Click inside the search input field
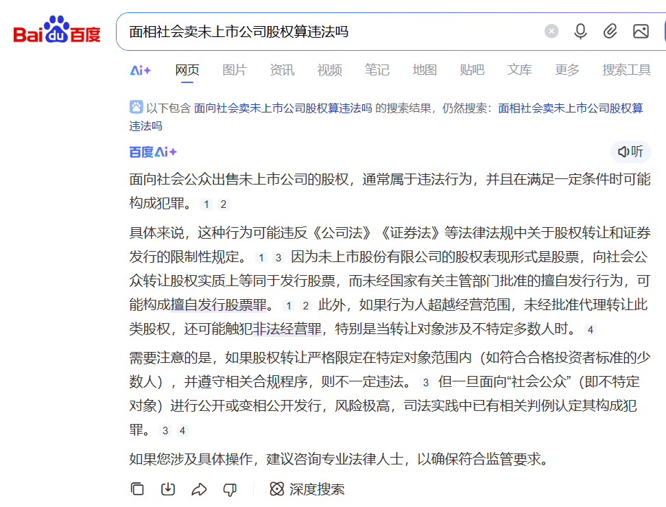 329,32
